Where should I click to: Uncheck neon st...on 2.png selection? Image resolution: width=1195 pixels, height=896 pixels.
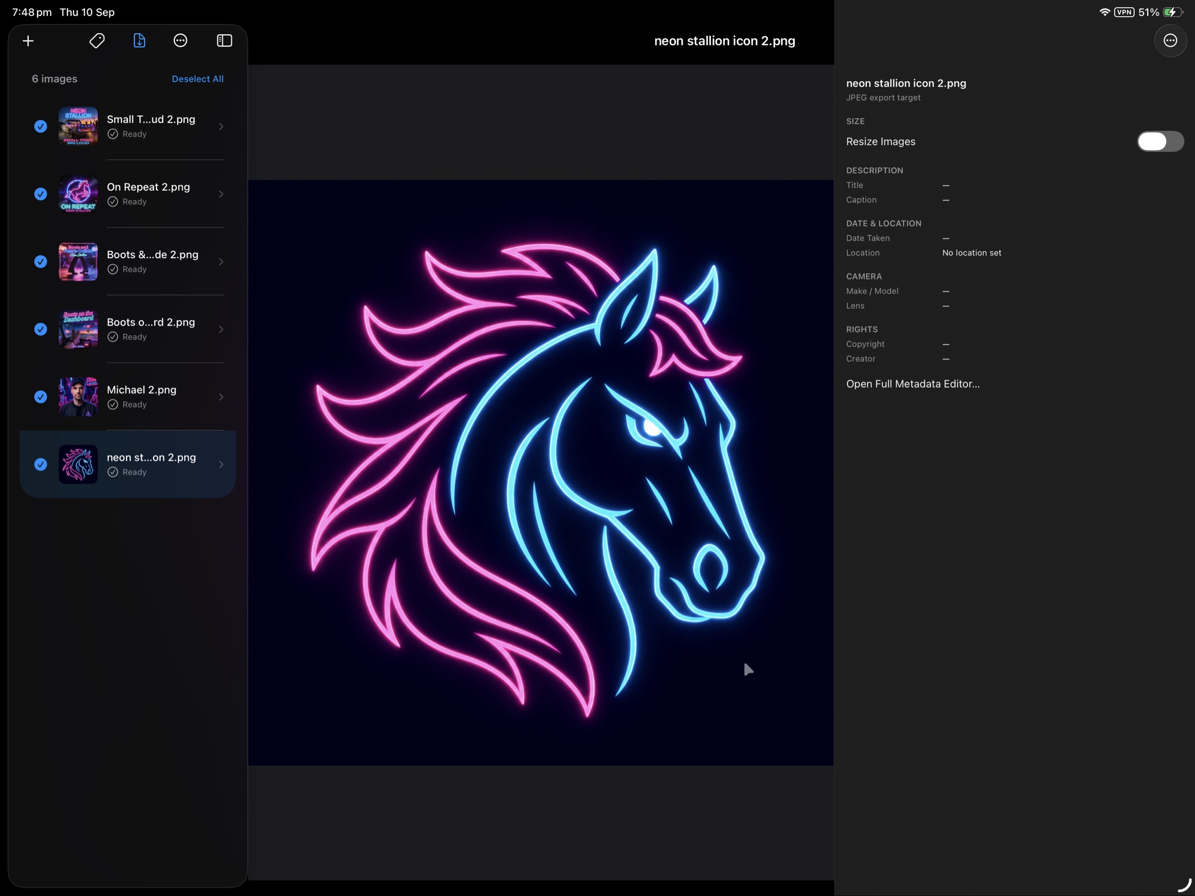click(41, 464)
